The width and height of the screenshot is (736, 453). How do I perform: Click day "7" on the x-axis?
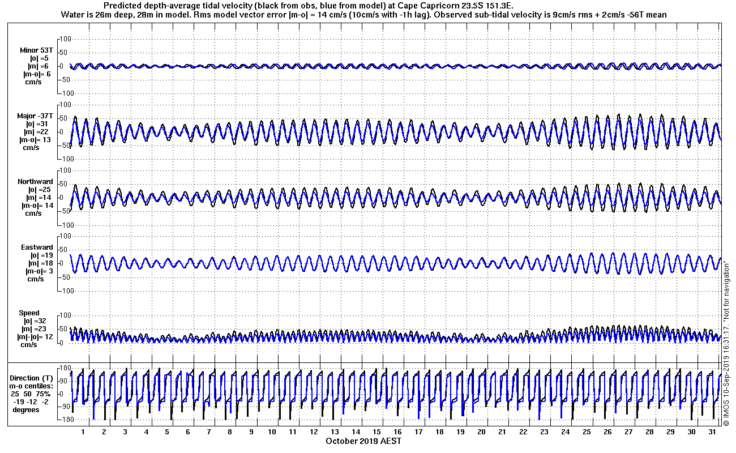point(209,431)
